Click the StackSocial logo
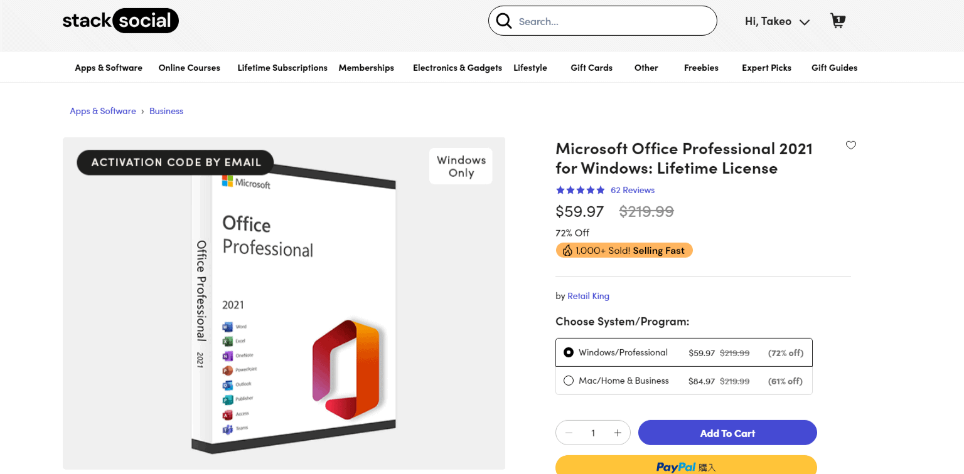 [x=120, y=20]
